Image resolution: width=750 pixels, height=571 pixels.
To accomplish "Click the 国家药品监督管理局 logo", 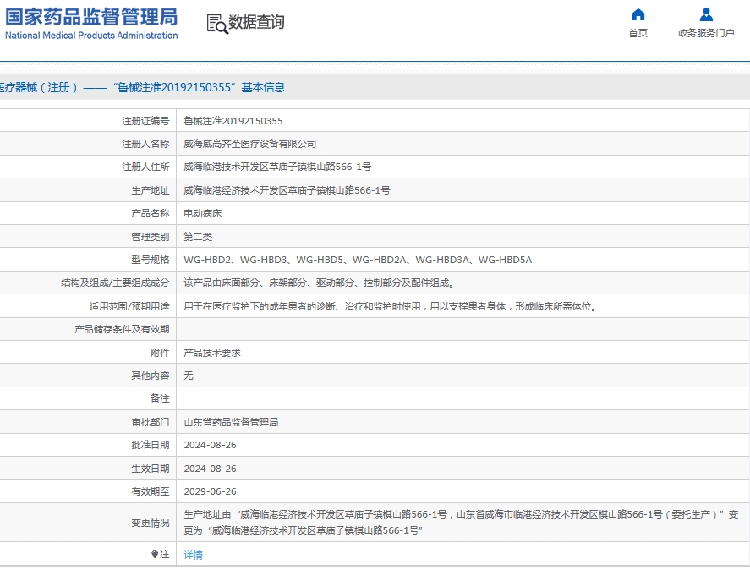I will point(91,17).
